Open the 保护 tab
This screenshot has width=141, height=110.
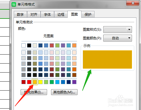coord(88,14)
